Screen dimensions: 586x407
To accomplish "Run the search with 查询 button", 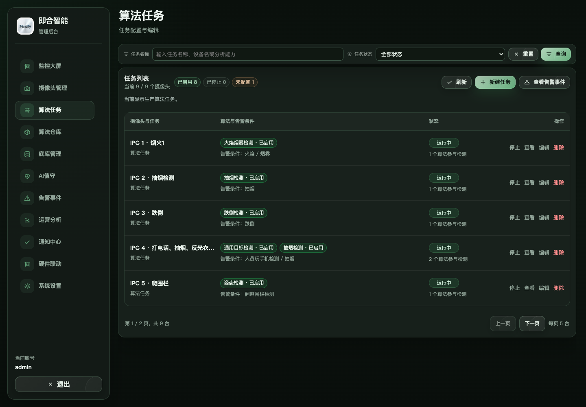I will click(x=556, y=54).
